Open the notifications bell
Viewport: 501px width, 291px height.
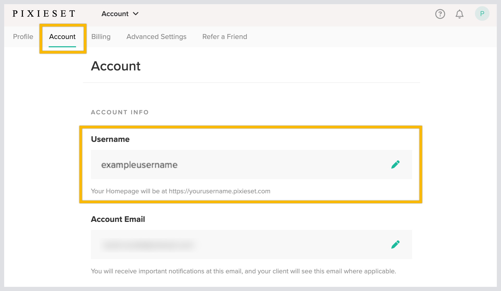[x=459, y=14]
